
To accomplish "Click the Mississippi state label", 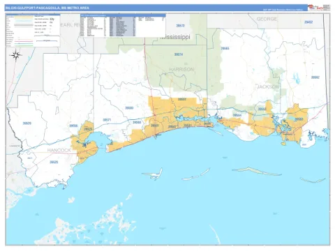I will 175,37.
